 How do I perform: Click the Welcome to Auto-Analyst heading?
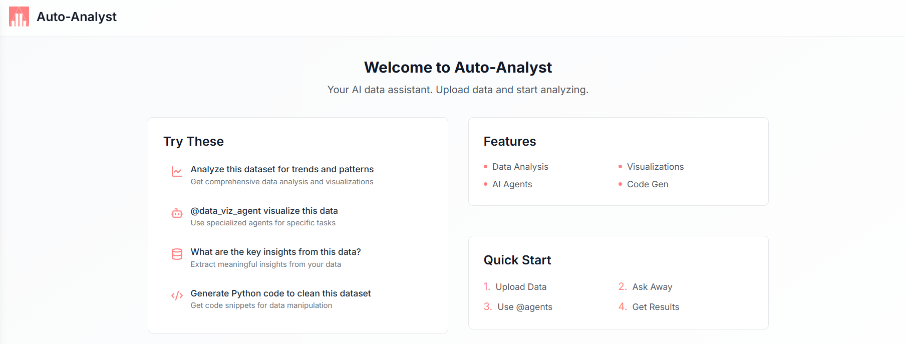tap(458, 67)
